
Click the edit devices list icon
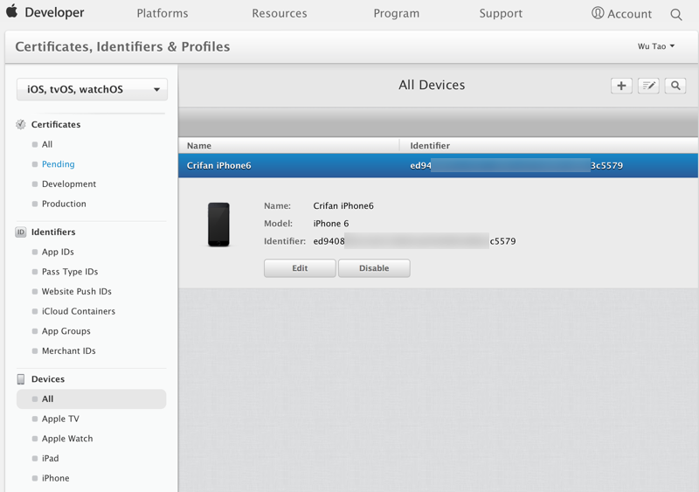click(648, 86)
